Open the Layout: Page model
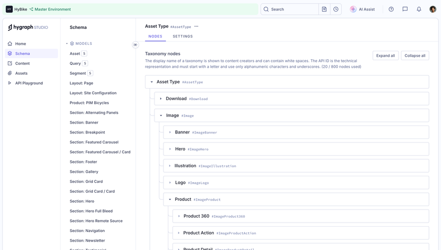 pos(81,83)
